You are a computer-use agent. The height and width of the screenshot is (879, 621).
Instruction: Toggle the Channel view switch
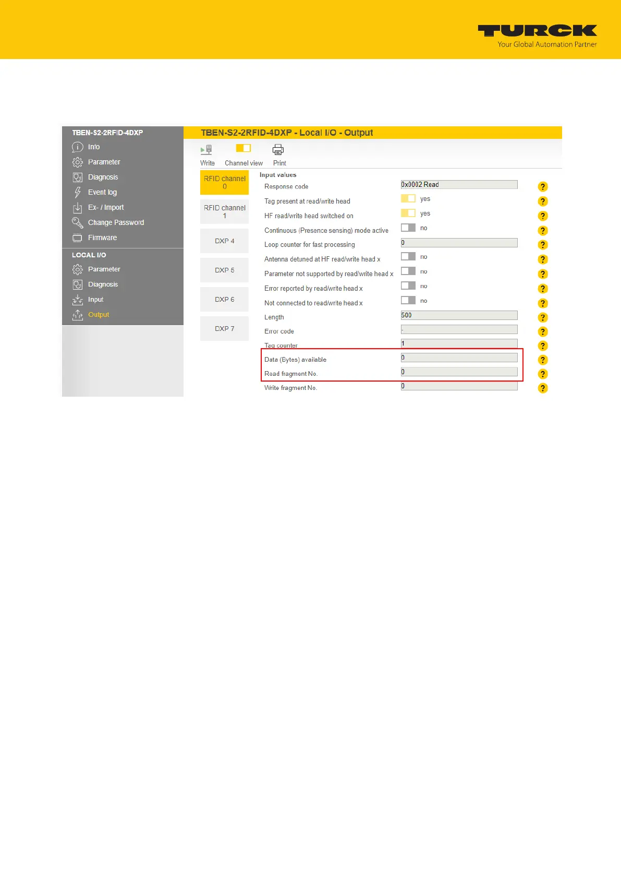coord(243,148)
